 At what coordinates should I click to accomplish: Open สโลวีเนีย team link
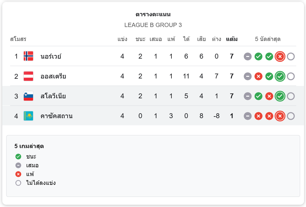(53, 96)
